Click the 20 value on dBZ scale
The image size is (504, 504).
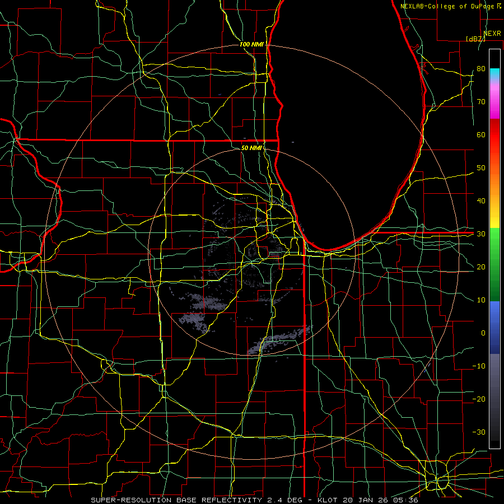point(481,267)
